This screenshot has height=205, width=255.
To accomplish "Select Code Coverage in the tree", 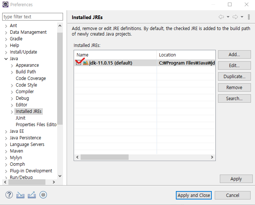I will tap(31, 78).
